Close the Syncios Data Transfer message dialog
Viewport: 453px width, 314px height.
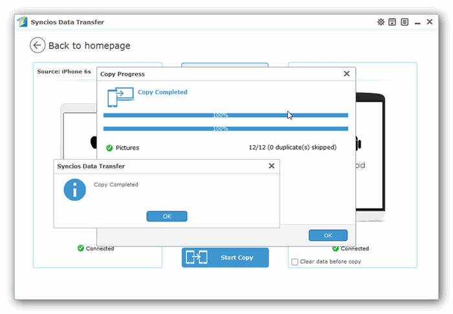pyautogui.click(x=271, y=166)
